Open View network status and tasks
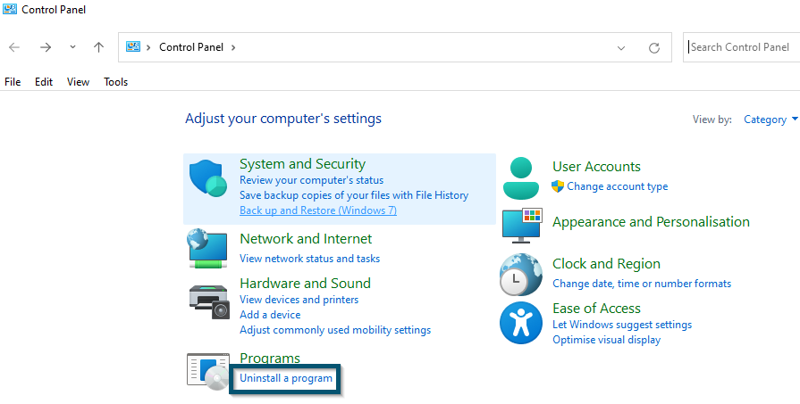800x404 pixels. click(x=309, y=259)
